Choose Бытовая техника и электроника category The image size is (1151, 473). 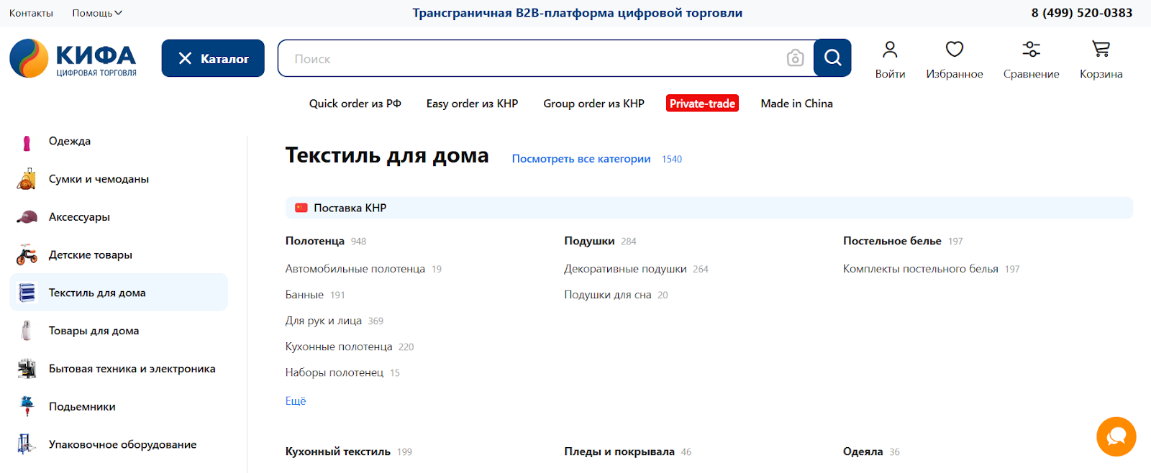(132, 369)
